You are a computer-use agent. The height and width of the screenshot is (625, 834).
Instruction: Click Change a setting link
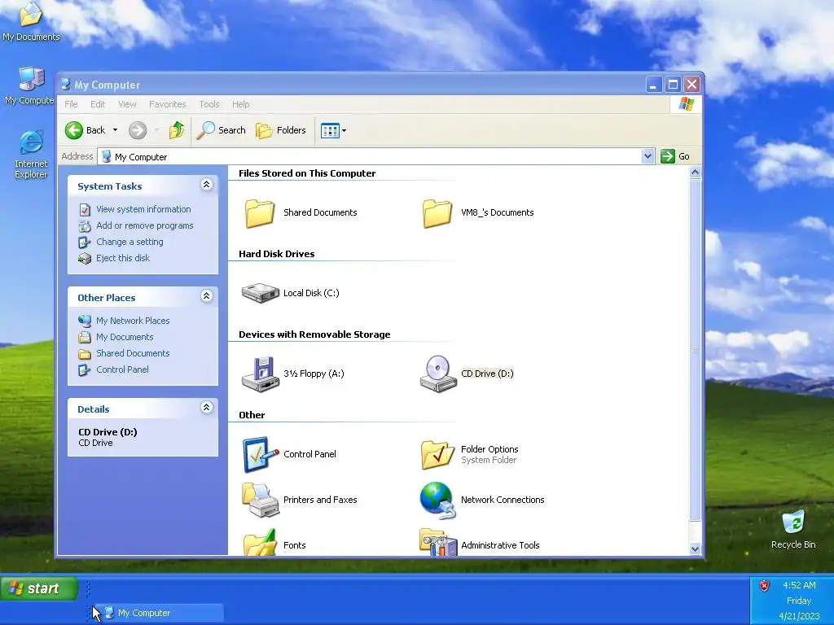point(129,242)
